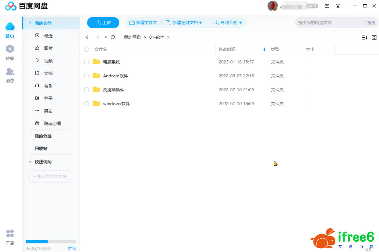Collapse the 快捷访问 section
379x252 pixels.
(x=30, y=162)
